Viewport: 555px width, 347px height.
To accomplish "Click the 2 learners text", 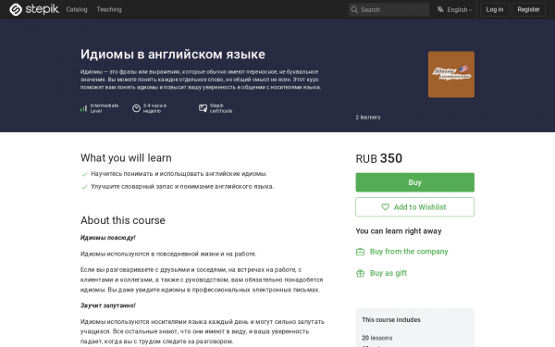I will click(x=368, y=118).
